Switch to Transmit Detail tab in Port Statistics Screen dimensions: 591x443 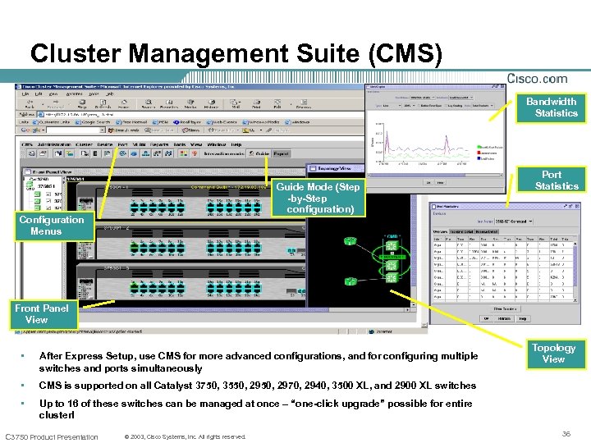(x=461, y=231)
